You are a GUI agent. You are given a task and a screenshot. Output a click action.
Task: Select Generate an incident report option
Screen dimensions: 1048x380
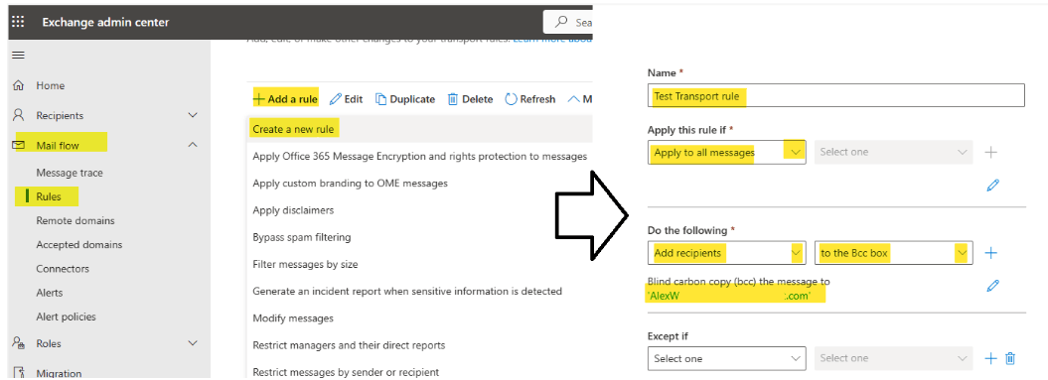pos(407,291)
